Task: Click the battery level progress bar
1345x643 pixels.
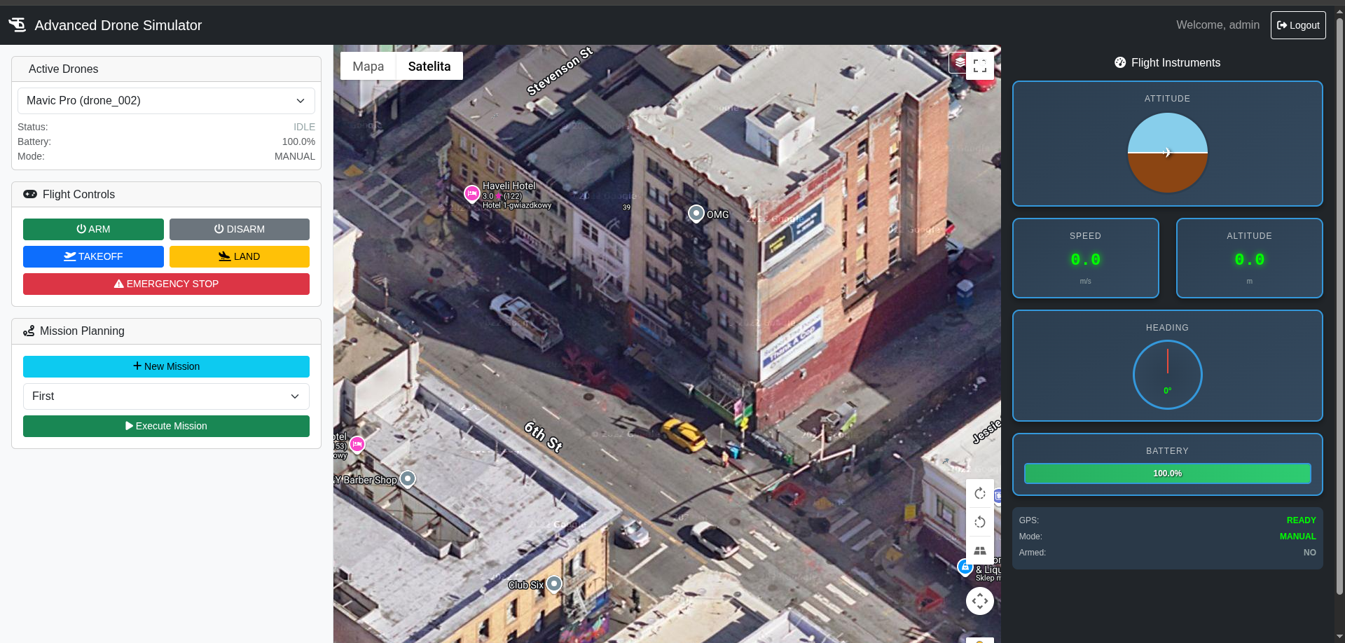Action: point(1167,473)
